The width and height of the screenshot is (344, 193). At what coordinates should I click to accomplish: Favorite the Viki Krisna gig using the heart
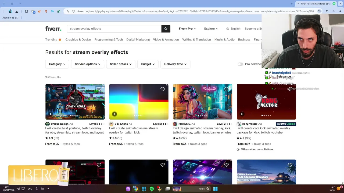163,90
